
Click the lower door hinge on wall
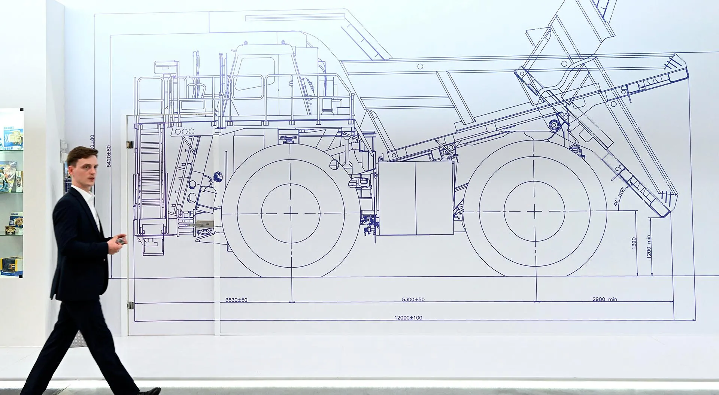(130, 305)
